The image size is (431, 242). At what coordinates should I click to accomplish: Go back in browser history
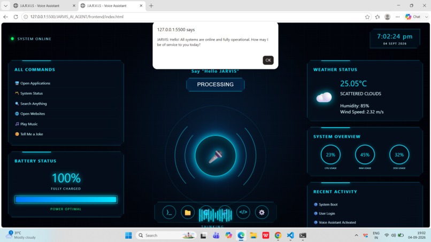(x=6, y=17)
